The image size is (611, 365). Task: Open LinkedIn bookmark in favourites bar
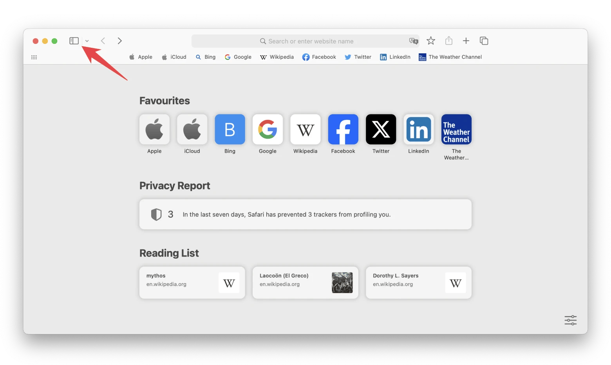coord(395,57)
